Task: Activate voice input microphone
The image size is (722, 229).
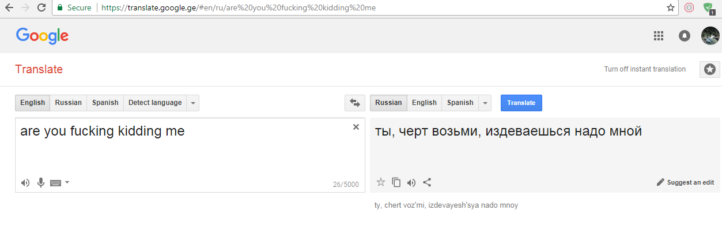Action: [41, 183]
